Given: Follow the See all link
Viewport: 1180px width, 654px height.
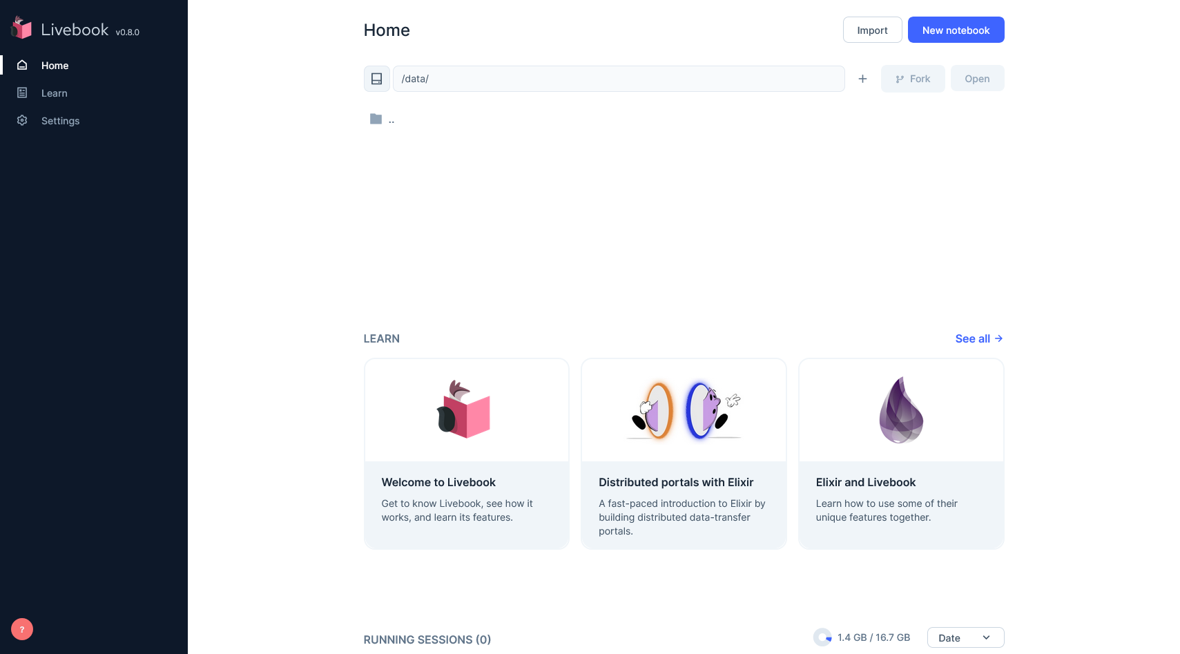Looking at the screenshot, I should pos(978,338).
